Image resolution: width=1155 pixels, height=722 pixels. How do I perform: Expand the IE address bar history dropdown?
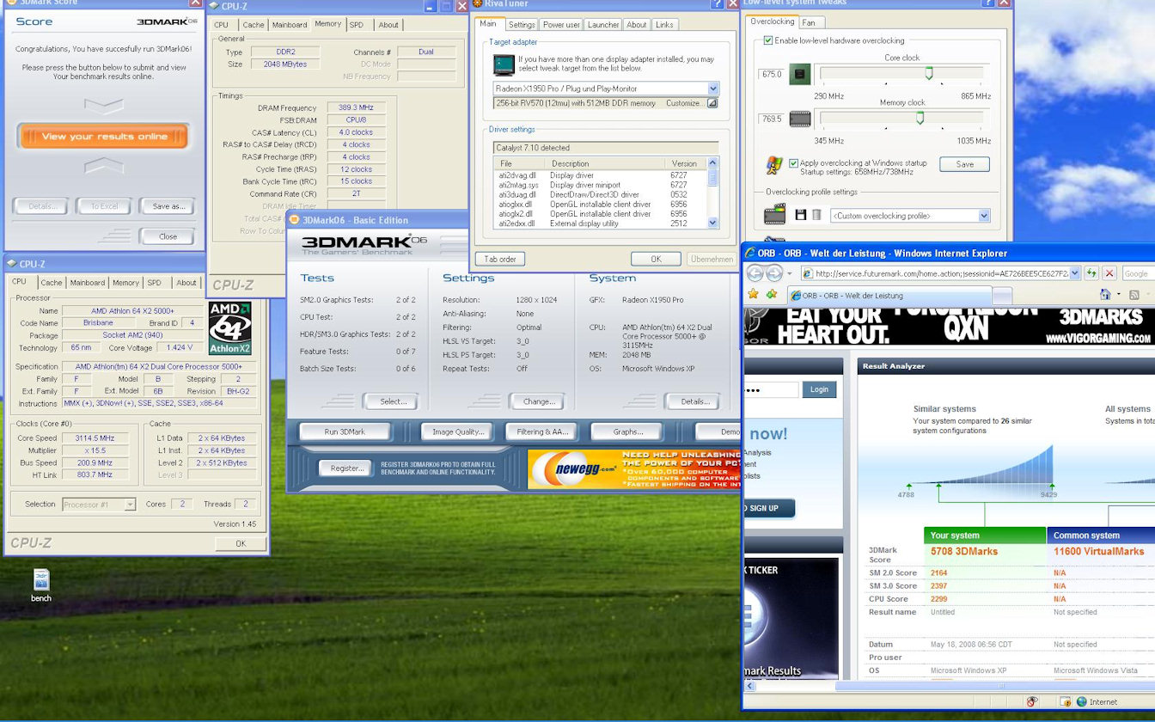1074,273
